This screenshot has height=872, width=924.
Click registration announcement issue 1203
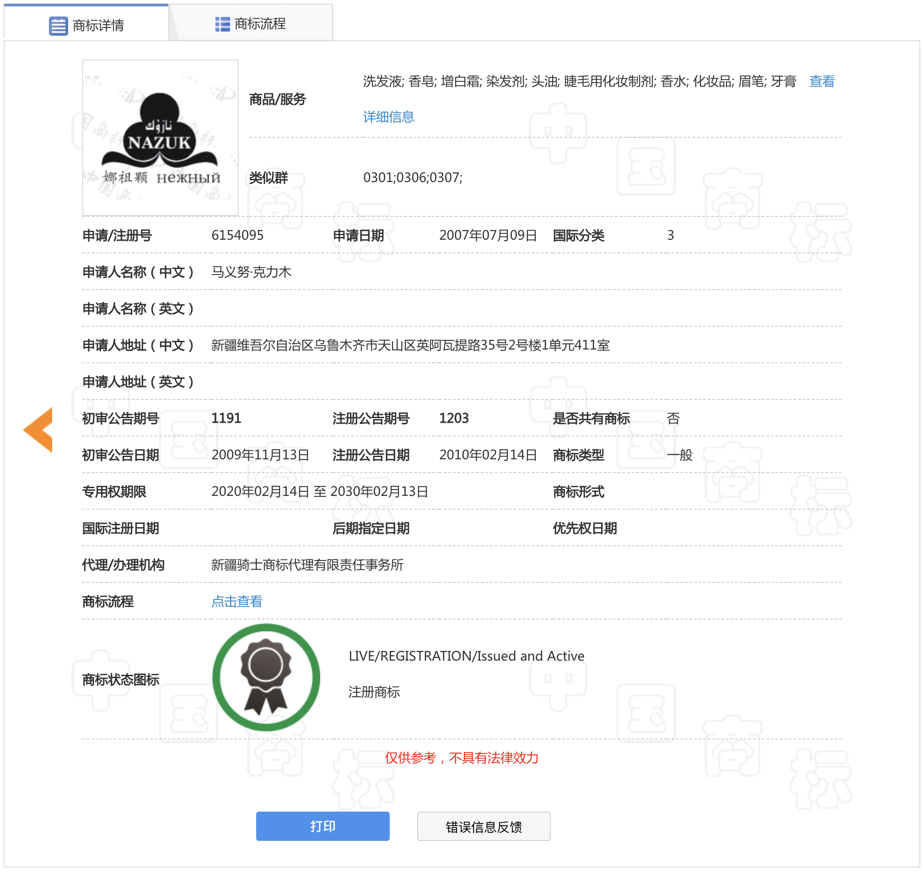coord(454,418)
